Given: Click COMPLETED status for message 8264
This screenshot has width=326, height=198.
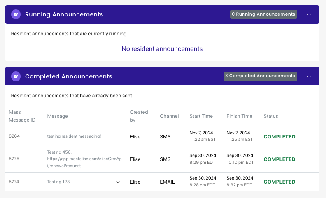Looking at the screenshot, I should 279,137.
